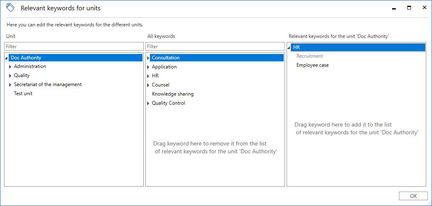432x206 pixels.
Task: Select the Quality Control keyword
Action: [x=168, y=103]
